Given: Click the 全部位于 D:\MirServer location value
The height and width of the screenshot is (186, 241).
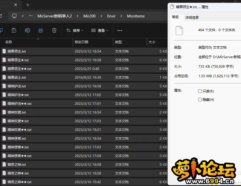Looking at the screenshot, I should (219, 57).
